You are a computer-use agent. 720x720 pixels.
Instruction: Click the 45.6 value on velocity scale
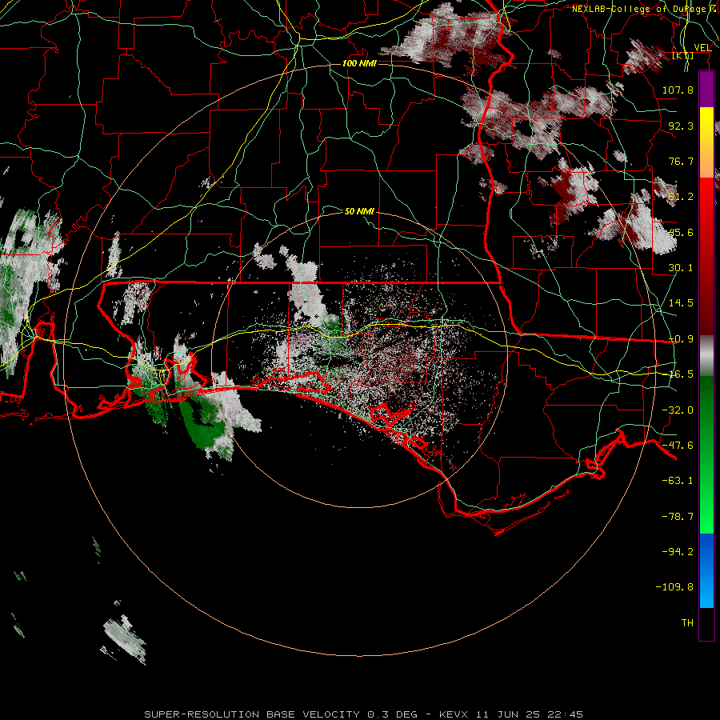click(x=681, y=232)
